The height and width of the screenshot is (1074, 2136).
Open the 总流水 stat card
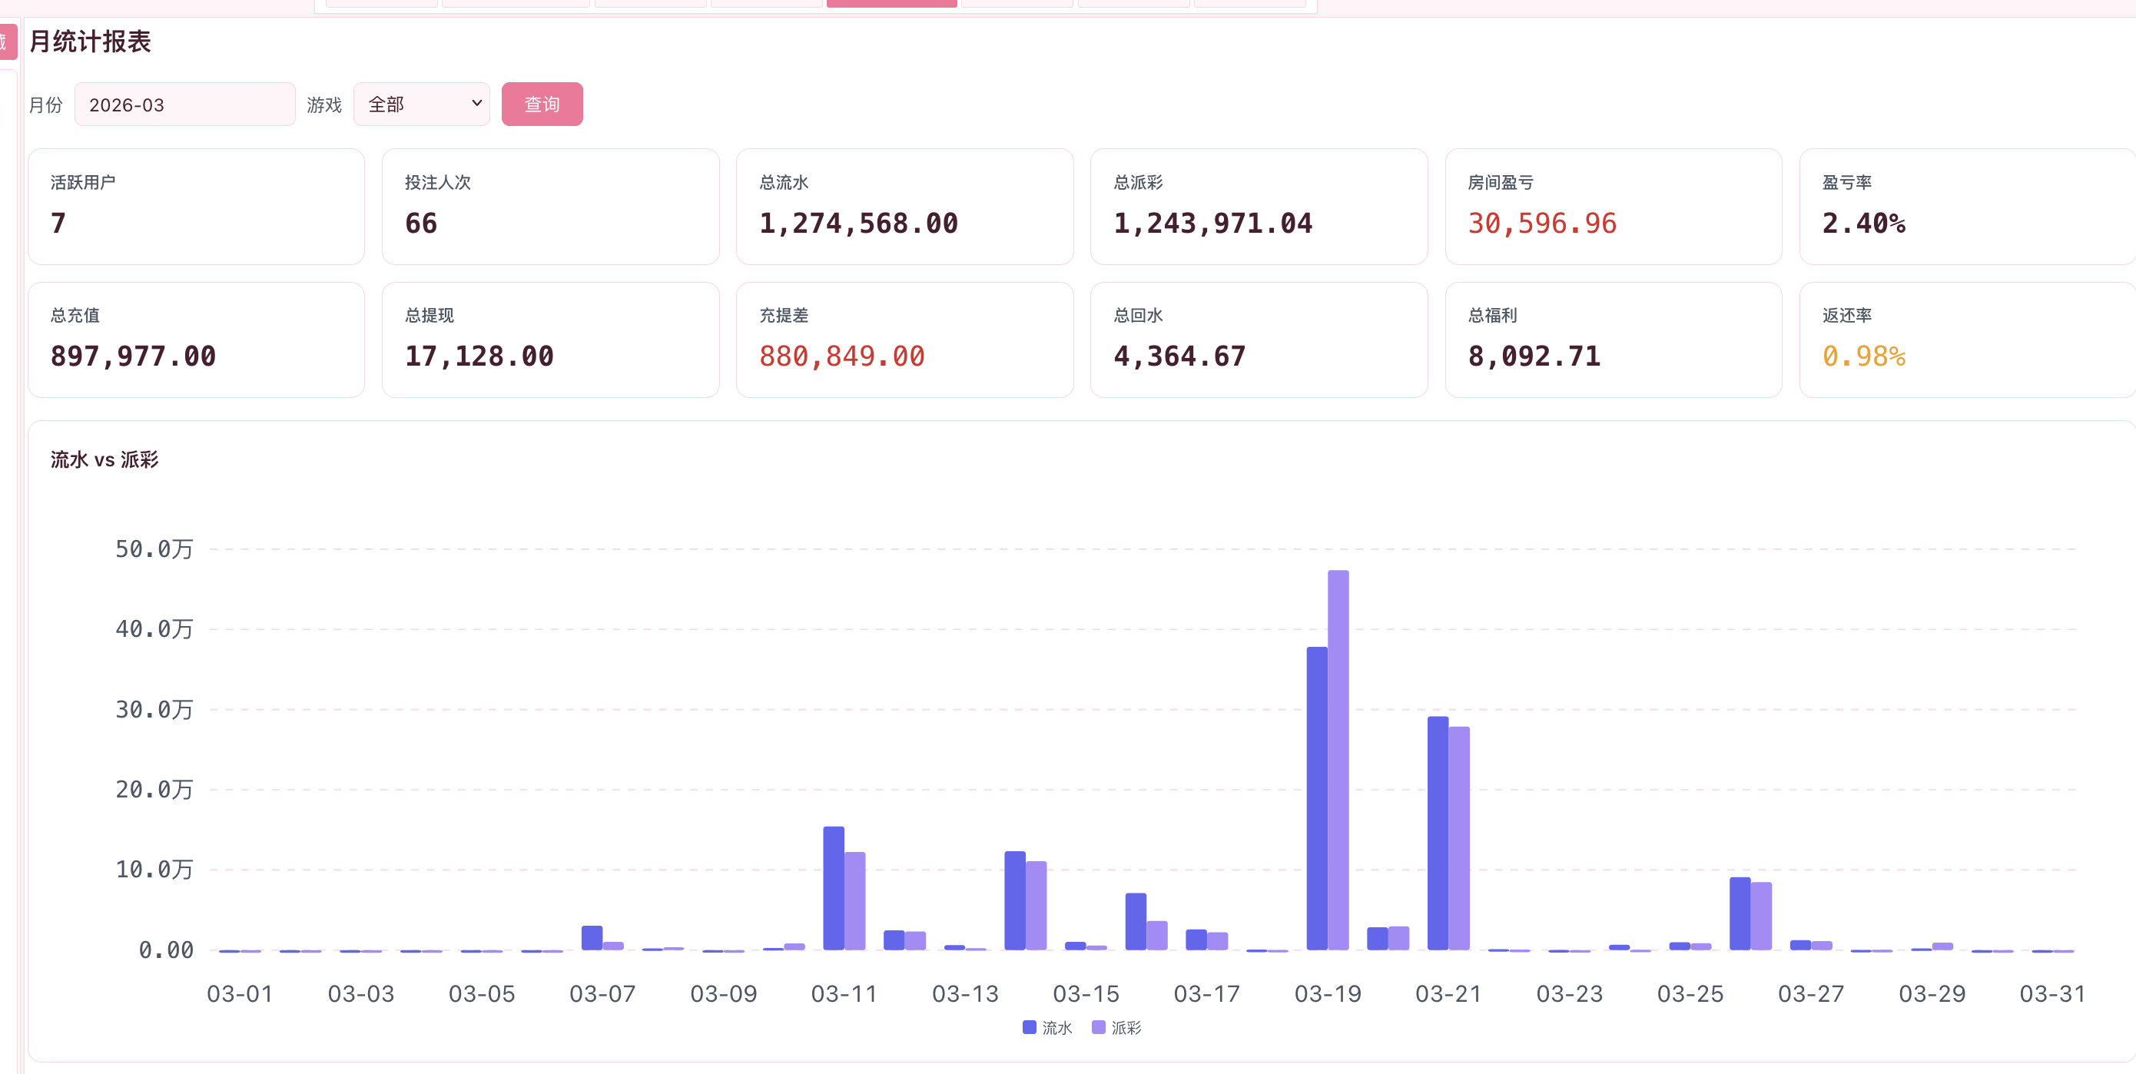pos(904,207)
